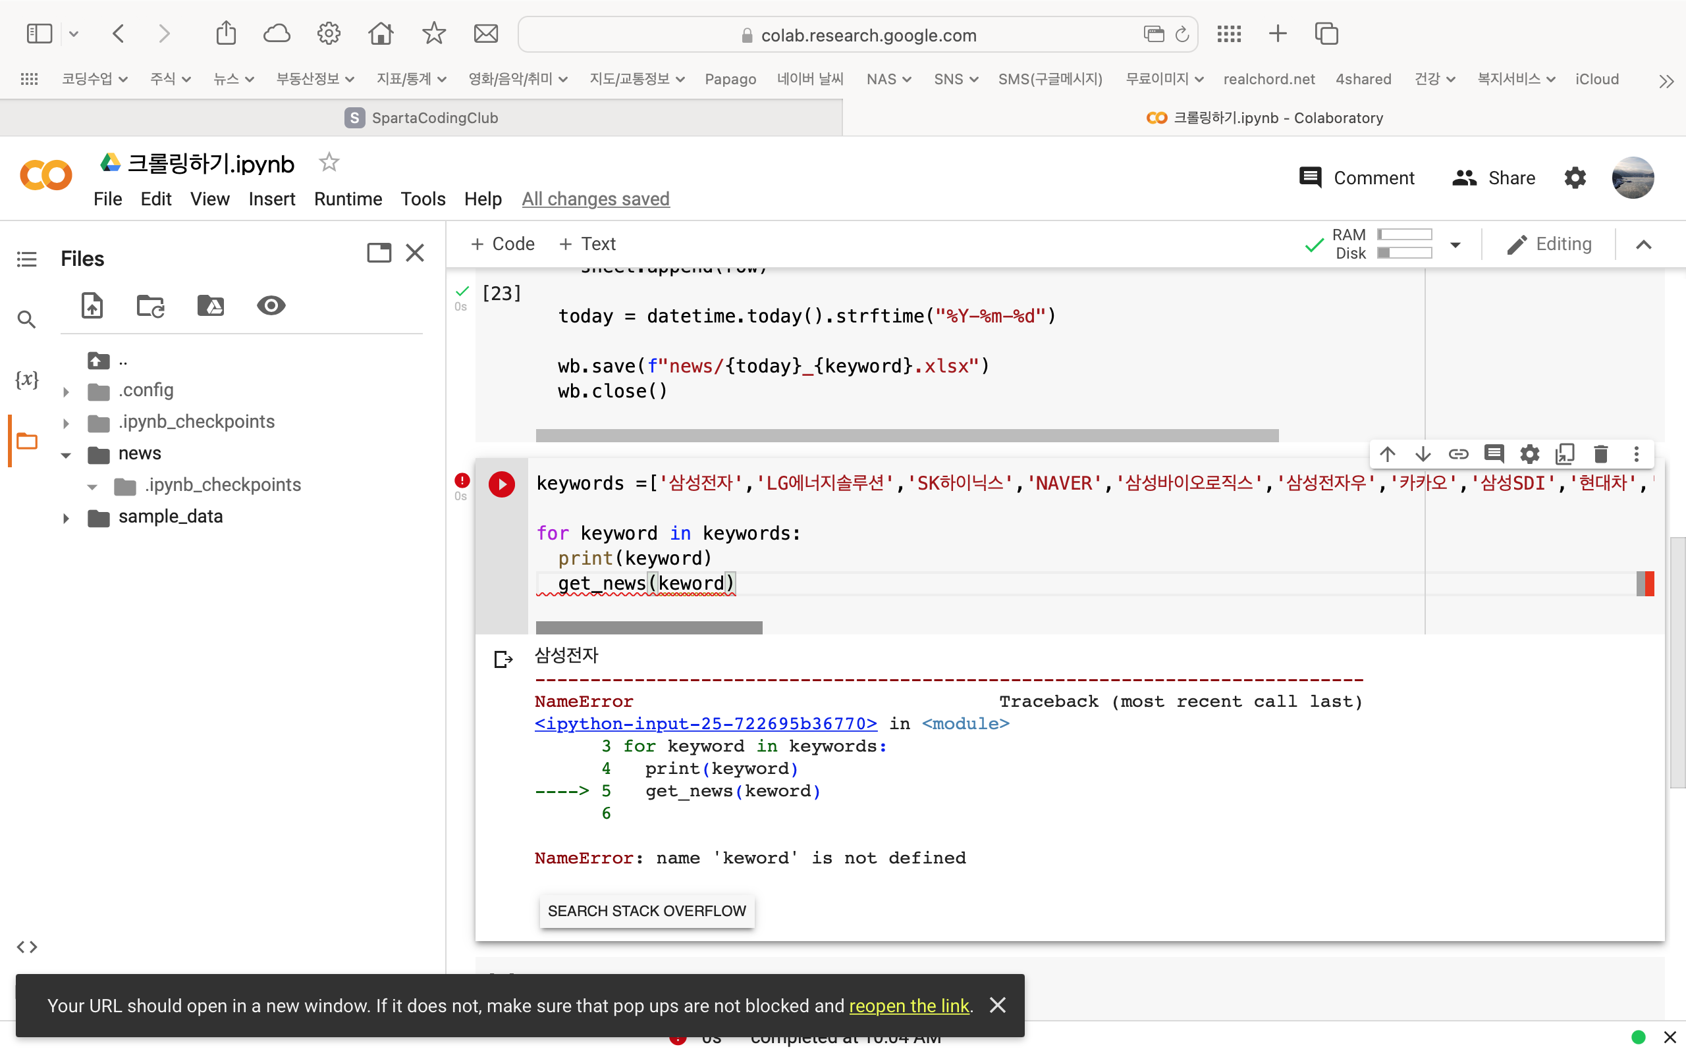Open new Safari tab plus
The height and width of the screenshot is (1053, 1686).
pyautogui.click(x=1278, y=34)
